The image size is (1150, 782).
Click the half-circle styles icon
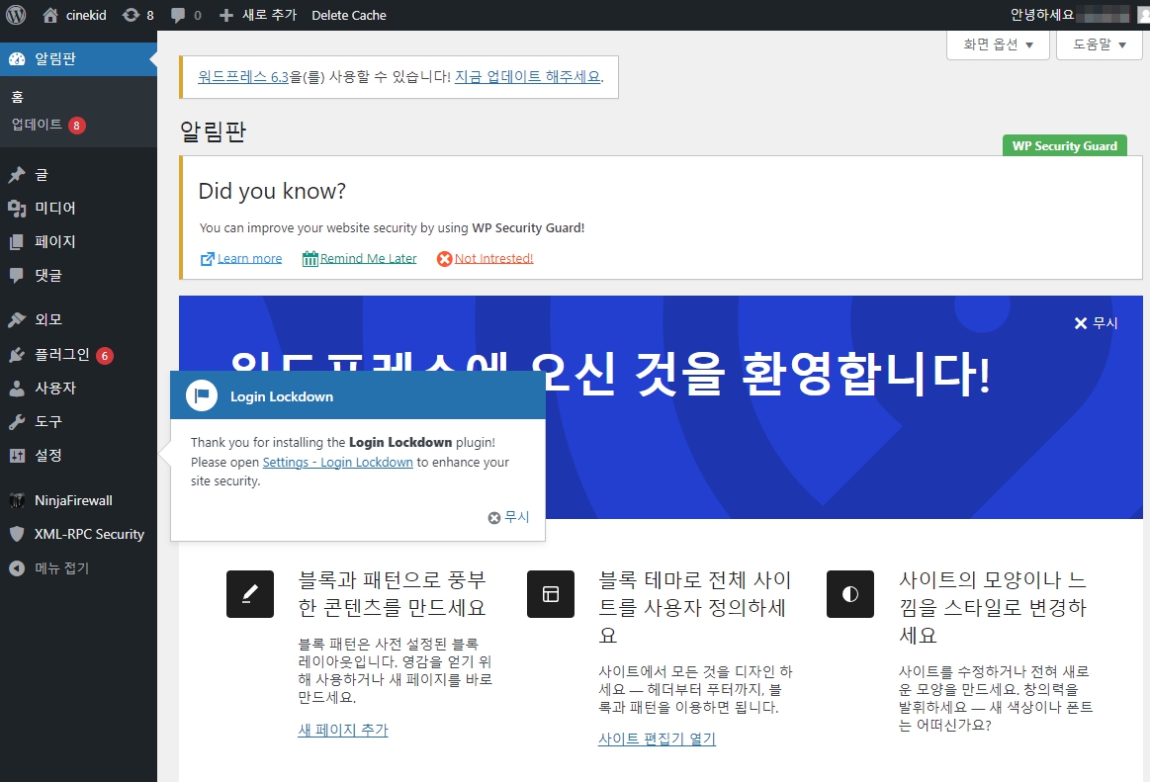click(850, 594)
